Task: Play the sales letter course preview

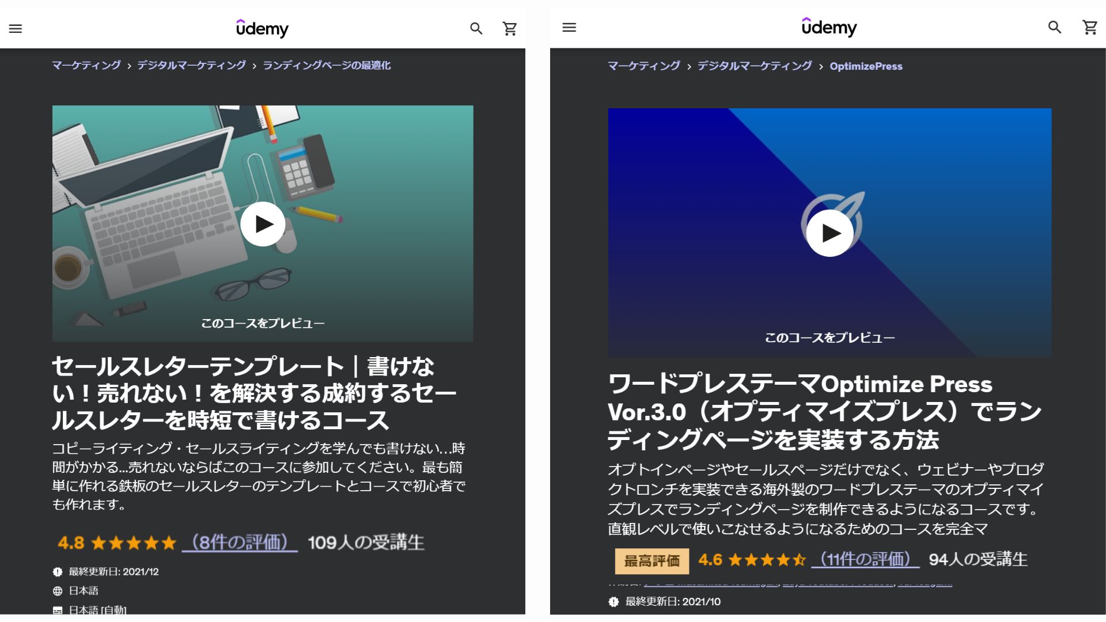Action: coord(263,224)
